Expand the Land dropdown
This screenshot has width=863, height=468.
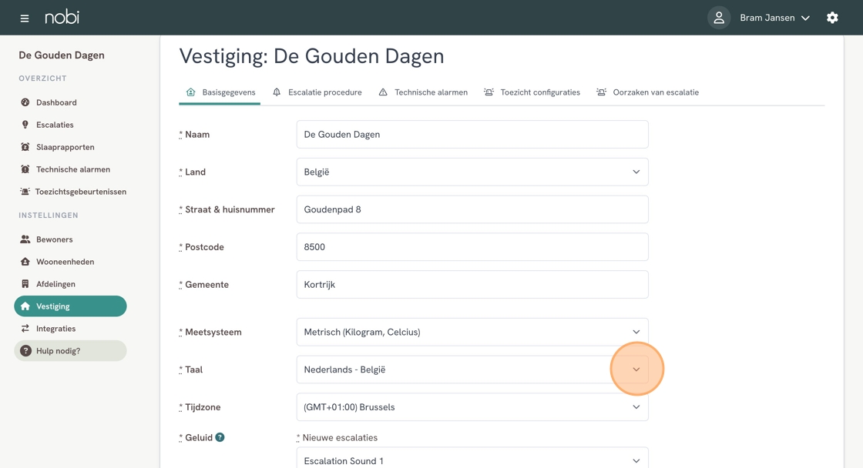(x=472, y=172)
